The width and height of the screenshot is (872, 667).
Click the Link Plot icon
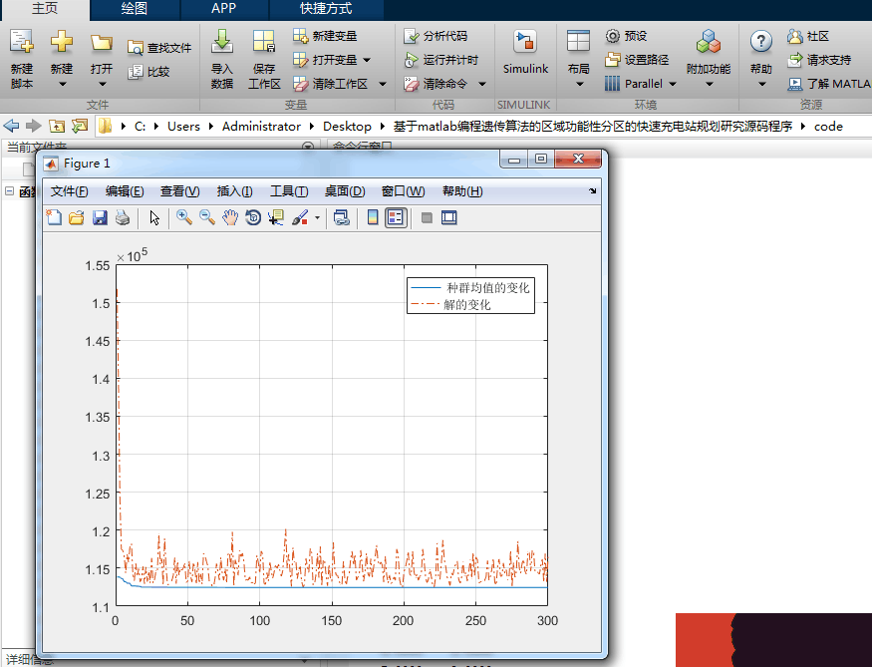[341, 217]
